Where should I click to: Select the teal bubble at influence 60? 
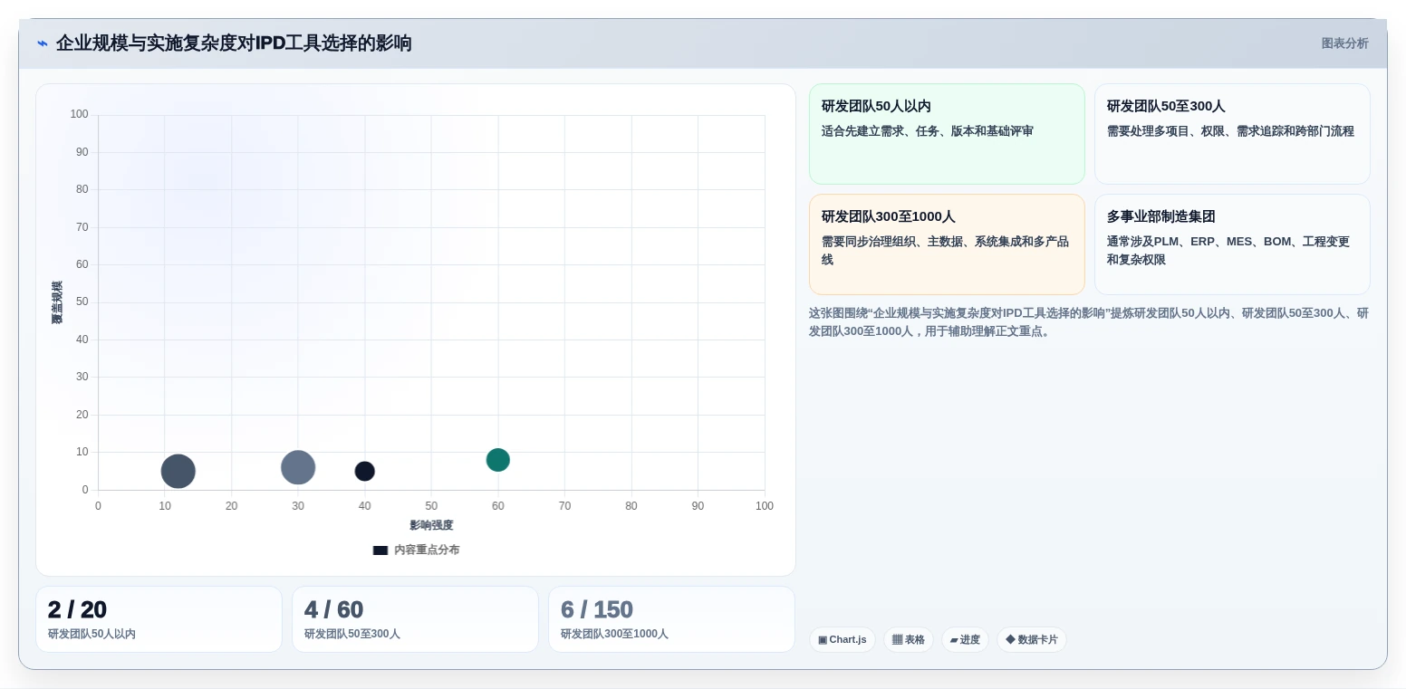click(x=498, y=460)
